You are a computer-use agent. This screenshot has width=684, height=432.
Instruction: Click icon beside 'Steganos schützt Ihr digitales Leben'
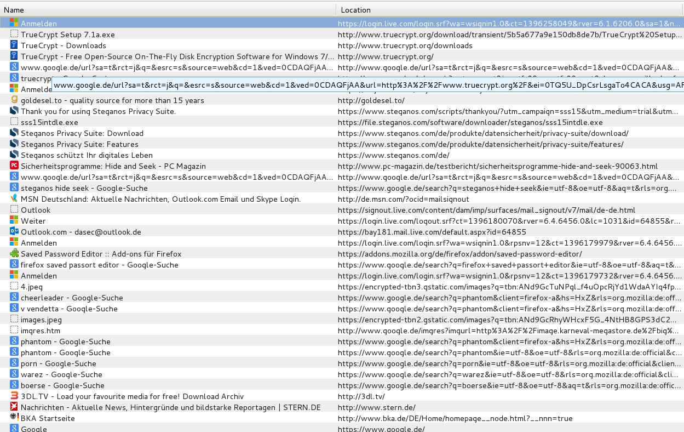(14, 155)
